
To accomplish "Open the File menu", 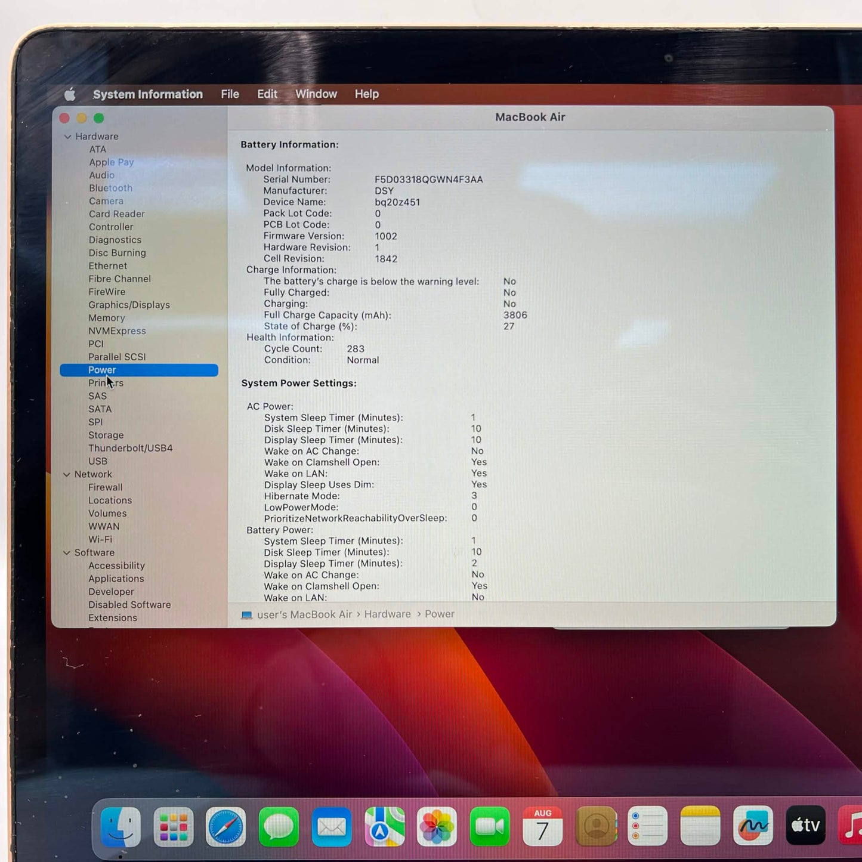I will click(230, 94).
